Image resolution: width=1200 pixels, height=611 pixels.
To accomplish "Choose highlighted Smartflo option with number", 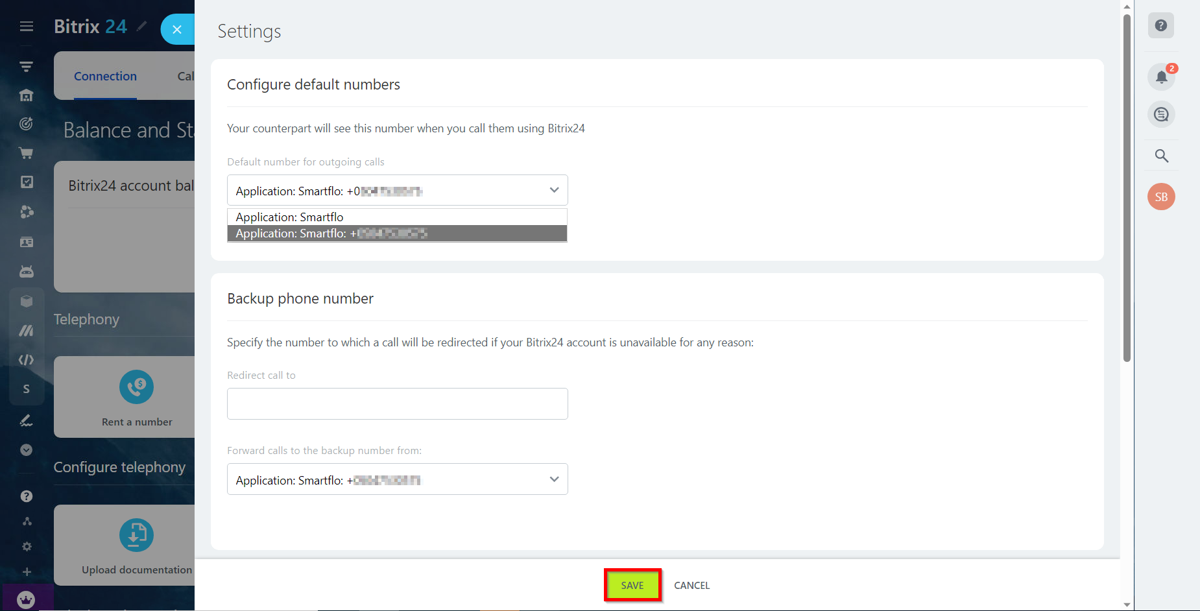I will pyautogui.click(x=397, y=234).
